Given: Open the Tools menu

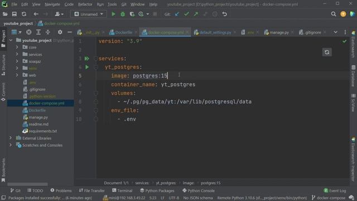Looking at the screenshot, I should [x=112, y=4].
